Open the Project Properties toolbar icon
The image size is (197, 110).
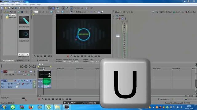click(20, 8)
